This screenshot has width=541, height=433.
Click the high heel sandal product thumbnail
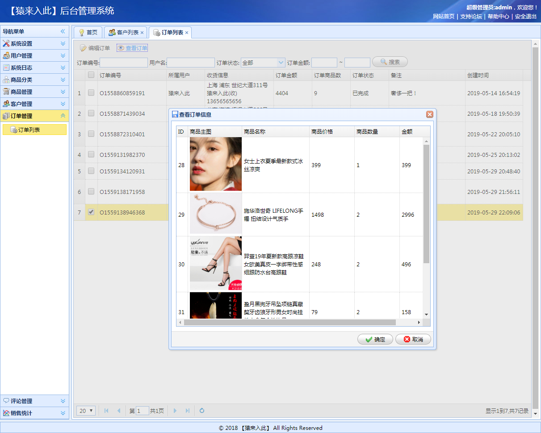(216, 264)
